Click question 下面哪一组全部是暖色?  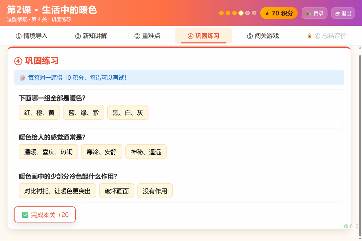click(x=52, y=98)
